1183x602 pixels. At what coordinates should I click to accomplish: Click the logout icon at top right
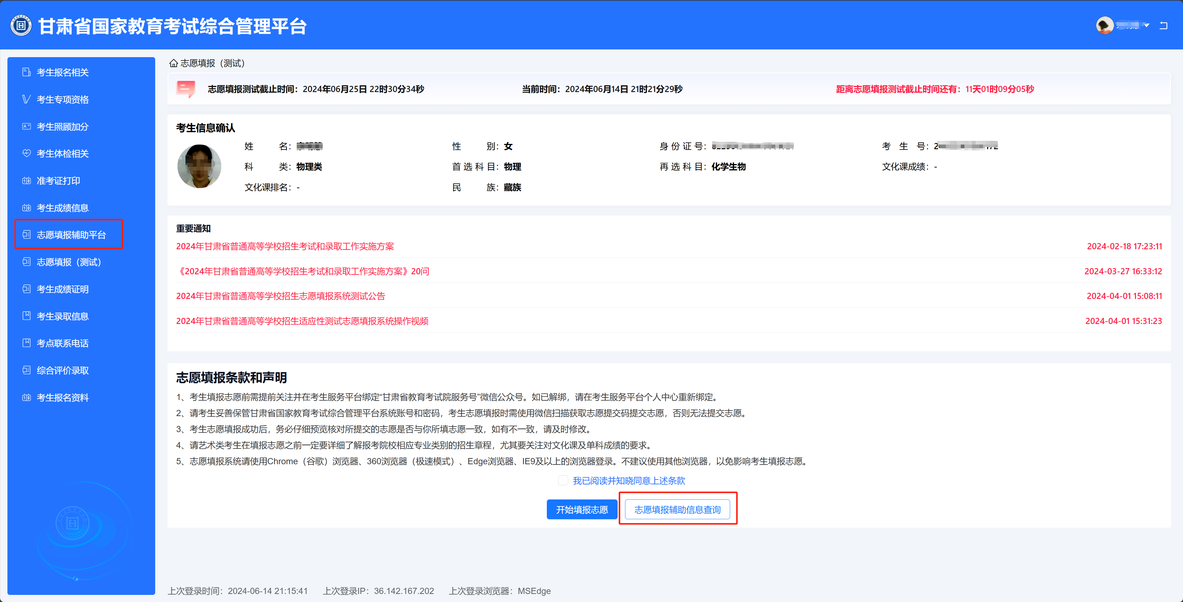tap(1163, 25)
